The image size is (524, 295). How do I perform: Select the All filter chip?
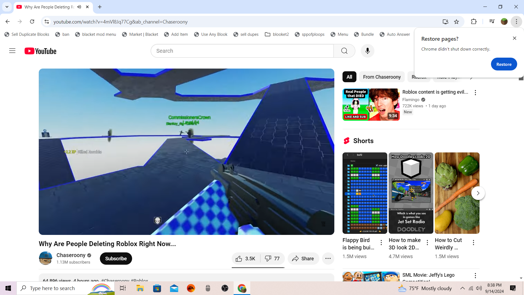[x=349, y=77]
